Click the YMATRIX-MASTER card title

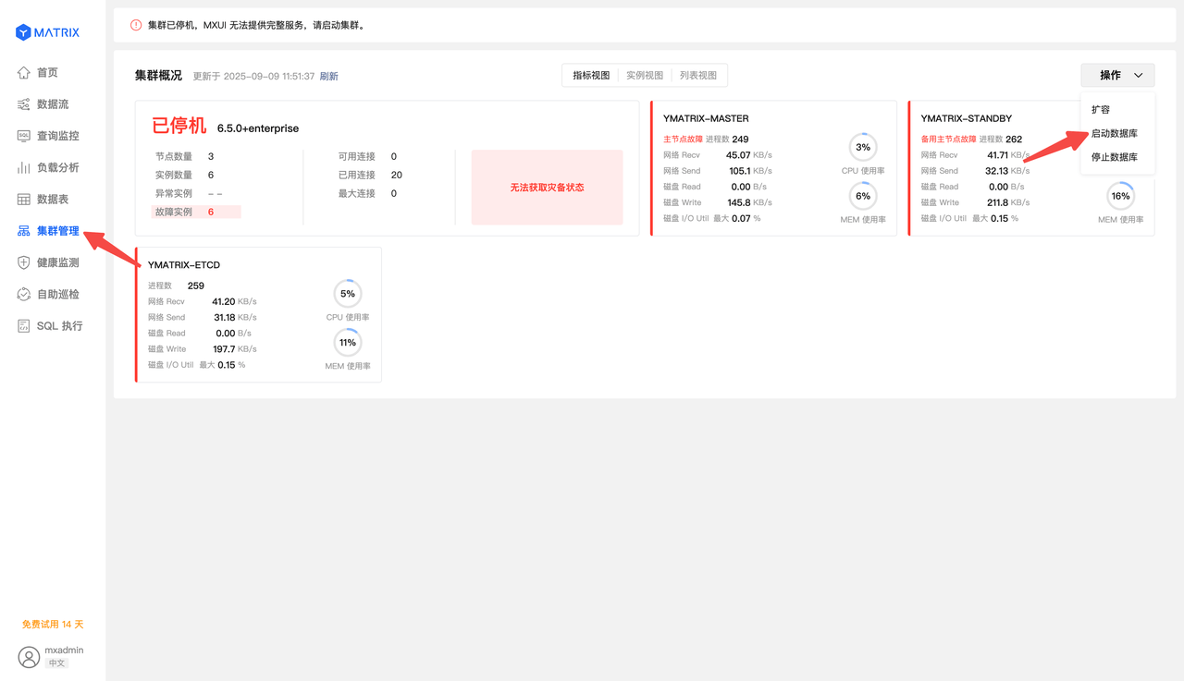(x=706, y=118)
